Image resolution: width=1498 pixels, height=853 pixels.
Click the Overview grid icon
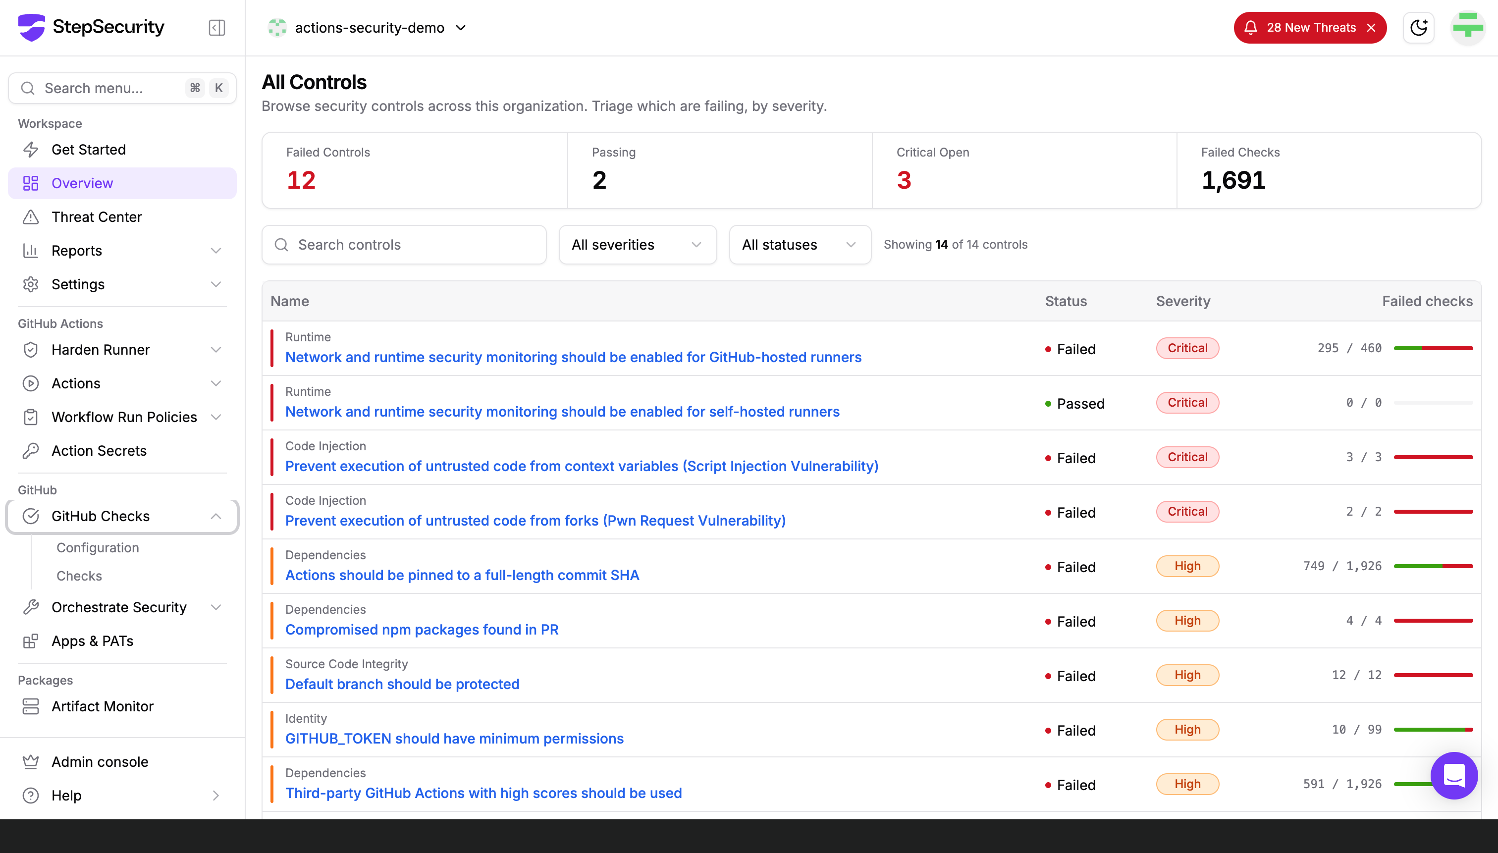coord(30,183)
